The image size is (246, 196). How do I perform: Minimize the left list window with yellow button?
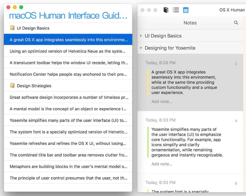tap(15, 7)
